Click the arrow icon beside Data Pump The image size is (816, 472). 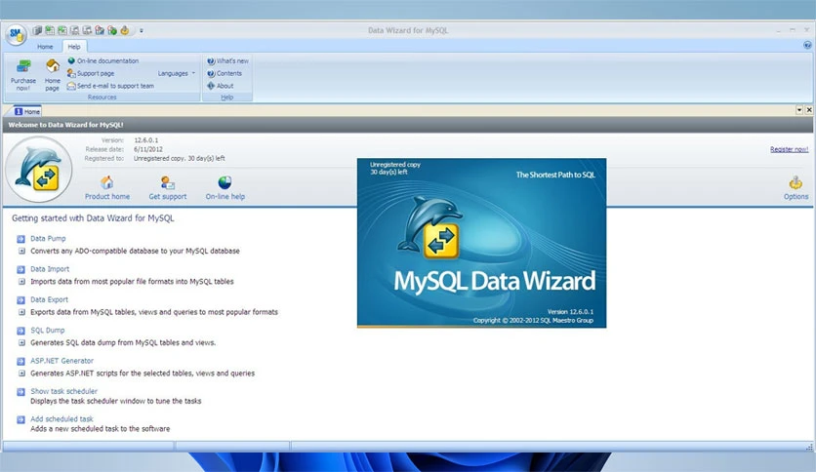click(x=20, y=239)
